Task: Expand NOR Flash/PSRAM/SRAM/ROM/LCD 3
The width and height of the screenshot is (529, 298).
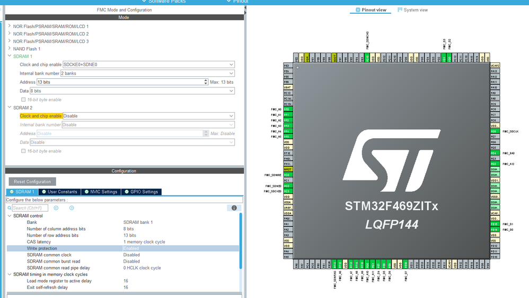Action: [10, 41]
